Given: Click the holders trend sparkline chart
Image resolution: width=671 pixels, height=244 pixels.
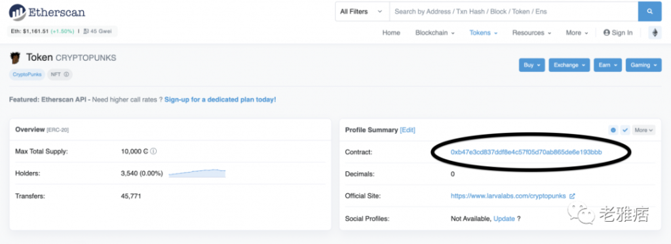Looking at the screenshot, I should coord(197,173).
